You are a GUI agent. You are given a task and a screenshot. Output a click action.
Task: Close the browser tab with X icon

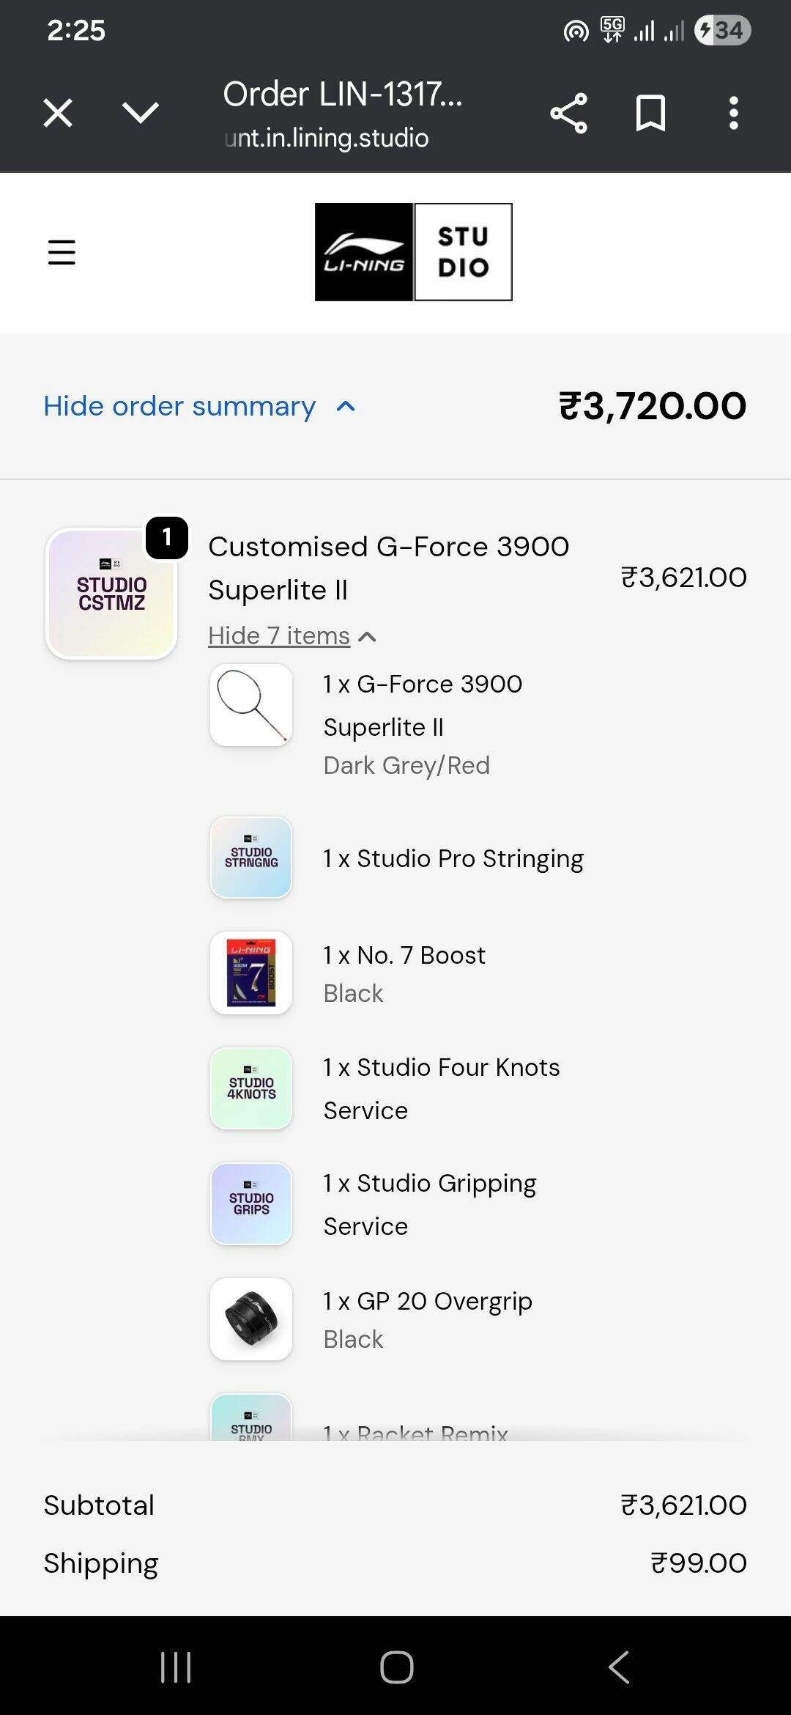pyautogui.click(x=58, y=113)
